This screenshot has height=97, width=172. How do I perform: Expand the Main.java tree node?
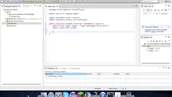click(10, 16)
